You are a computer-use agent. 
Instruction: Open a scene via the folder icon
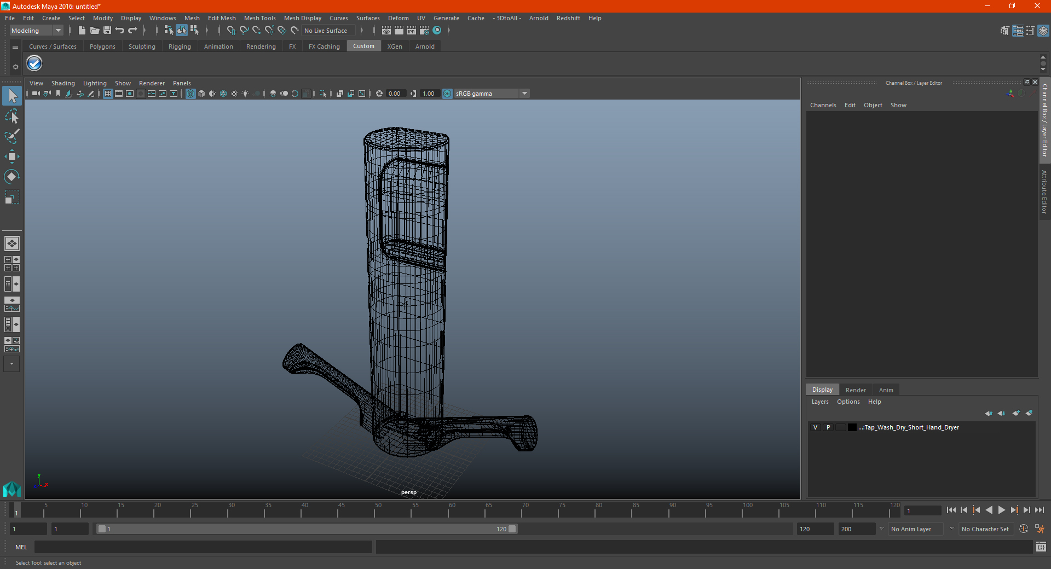point(95,31)
